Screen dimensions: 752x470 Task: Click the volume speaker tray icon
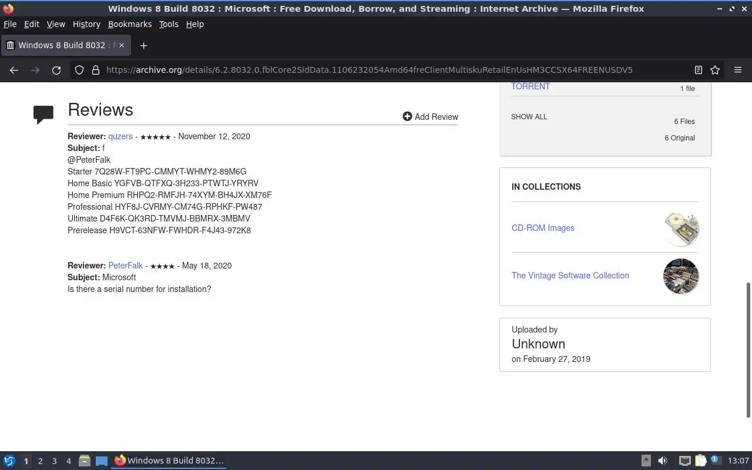point(663,461)
